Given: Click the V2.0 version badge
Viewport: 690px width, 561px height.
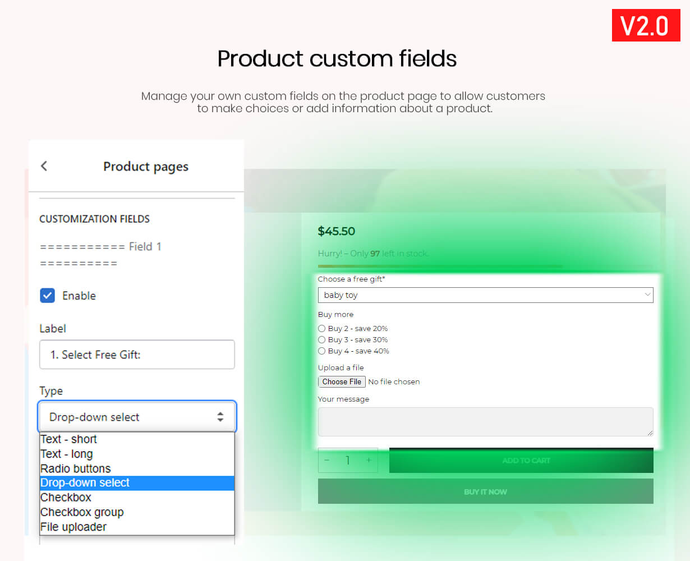Looking at the screenshot, I should pos(646,25).
